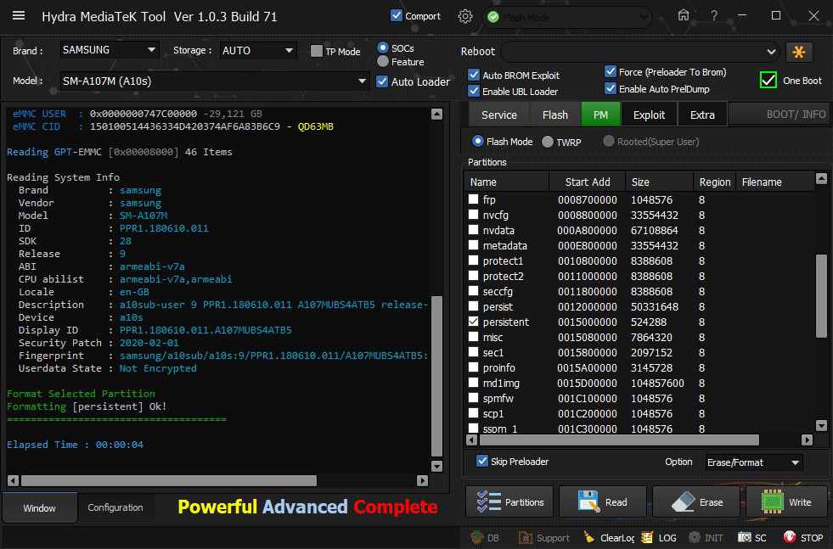Click the Erase button

[697, 501]
